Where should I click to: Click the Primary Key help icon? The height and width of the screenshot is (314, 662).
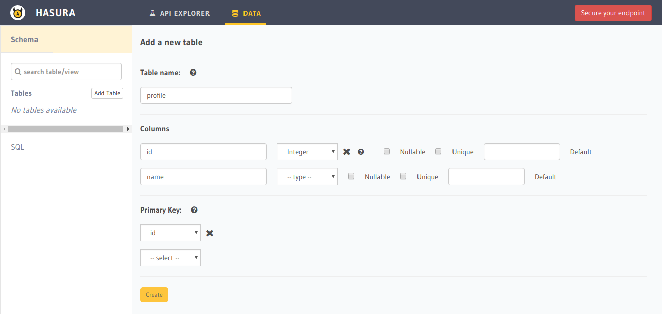tap(194, 210)
